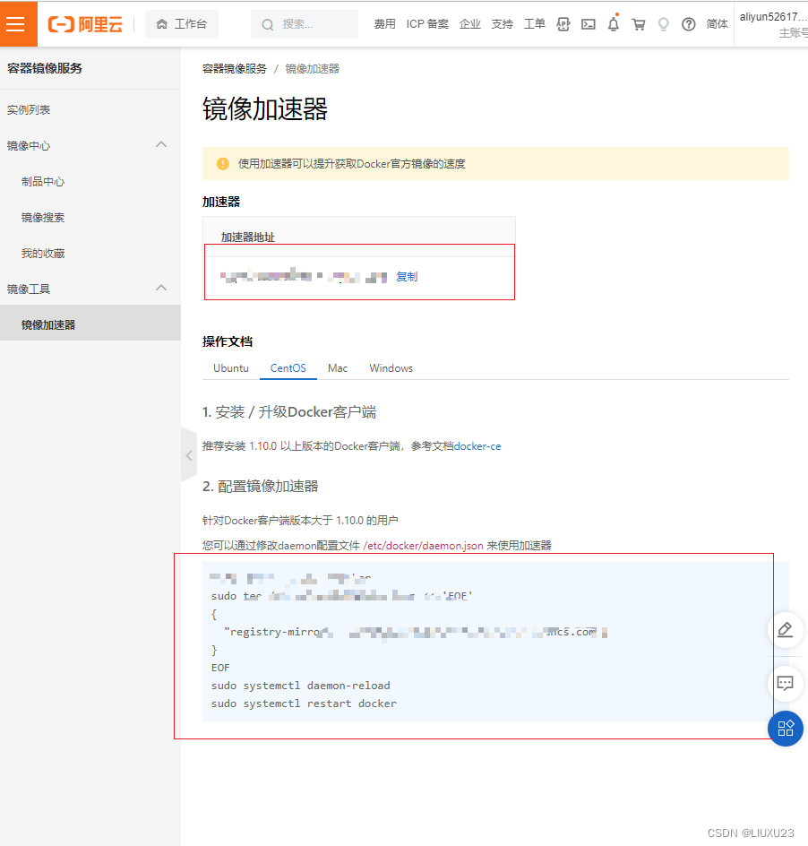Switch to the Mac tab
This screenshot has width=808, height=846.
338,368
